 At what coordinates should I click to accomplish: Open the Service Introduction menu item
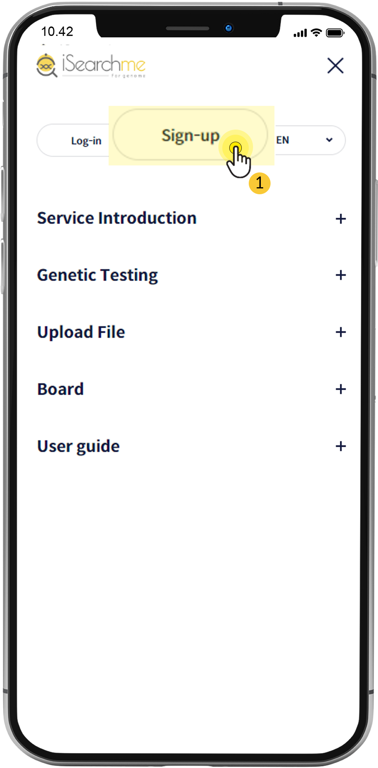(117, 218)
